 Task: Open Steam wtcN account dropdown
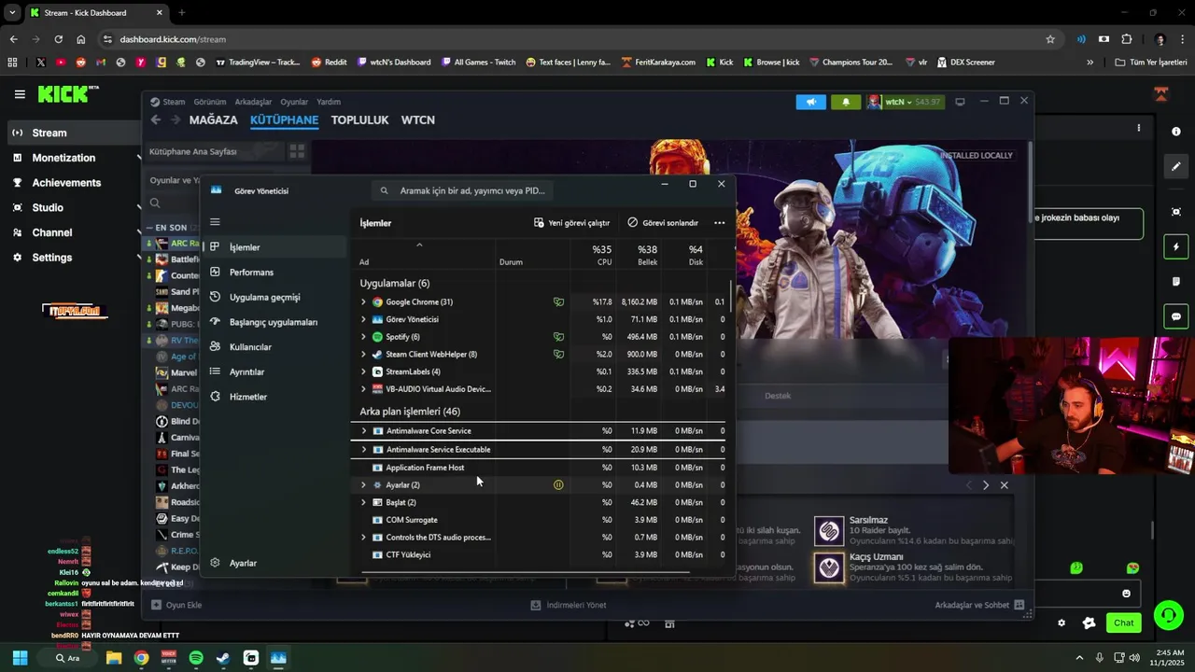tap(905, 102)
